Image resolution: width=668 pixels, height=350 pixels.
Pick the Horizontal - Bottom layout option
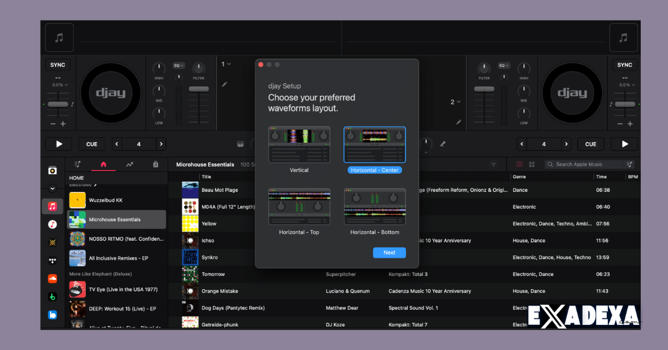click(375, 207)
